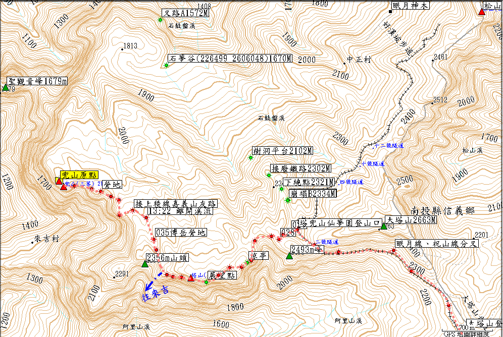Select the blue 十號隧道 tunnel label
Image resolution: width=503 pixels, height=337 pixels.
pyautogui.click(x=373, y=164)
